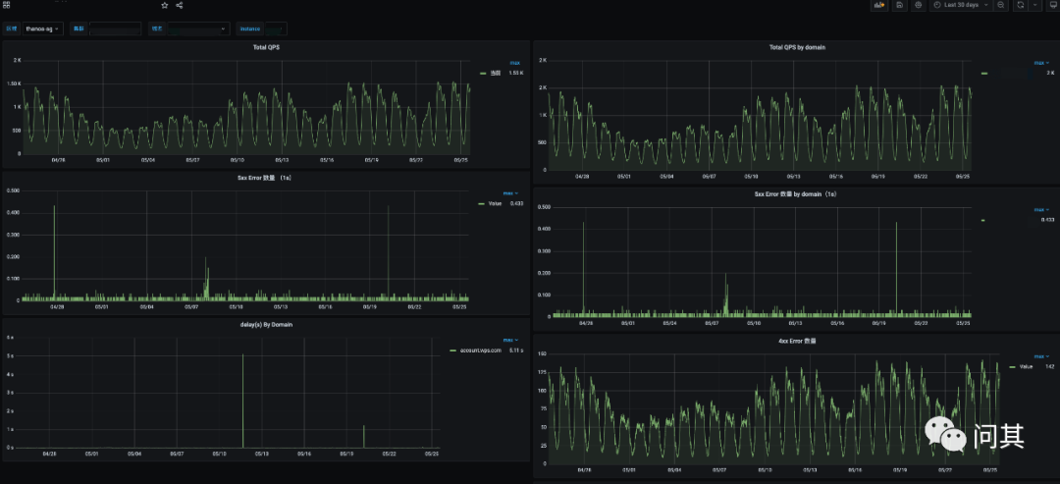This screenshot has width=1060, height=484.
Task: Expand the refresh interval dropdown arrow
Action: [x=1034, y=5]
